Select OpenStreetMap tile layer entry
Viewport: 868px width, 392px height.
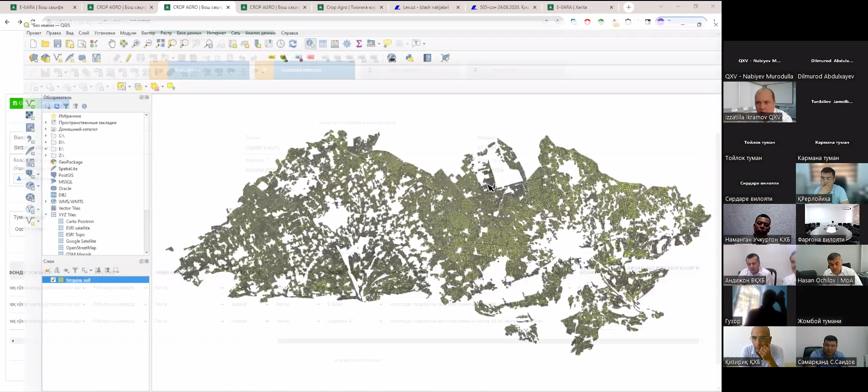81,248
